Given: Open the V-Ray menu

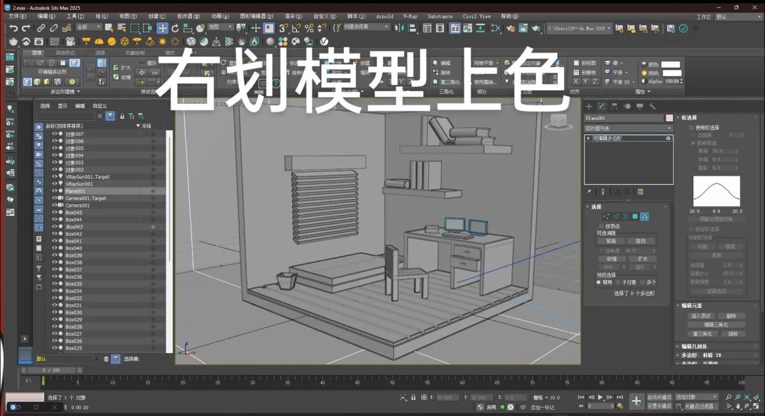Looking at the screenshot, I should pos(410,16).
